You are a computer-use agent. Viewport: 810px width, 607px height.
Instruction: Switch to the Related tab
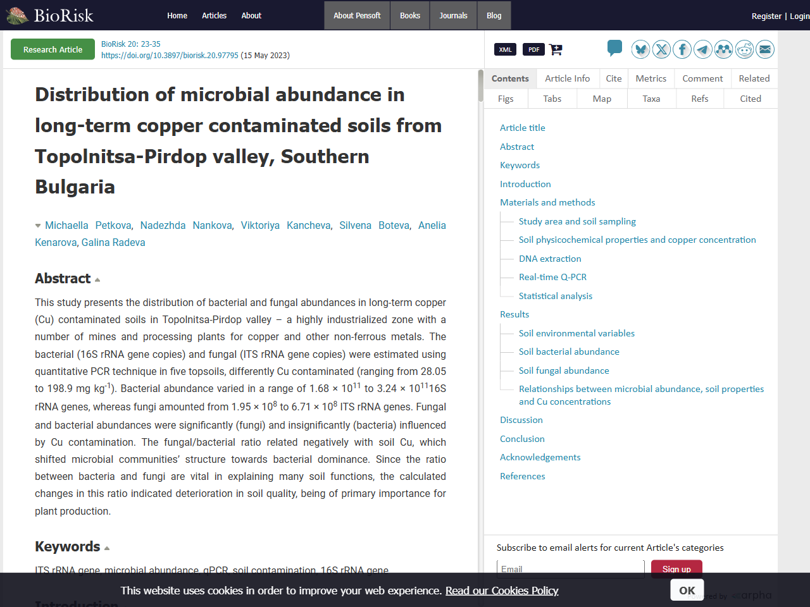click(x=754, y=78)
